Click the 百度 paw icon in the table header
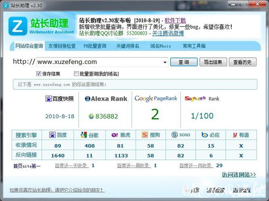The width and height of the screenshot is (269, 201). pos(52,135)
